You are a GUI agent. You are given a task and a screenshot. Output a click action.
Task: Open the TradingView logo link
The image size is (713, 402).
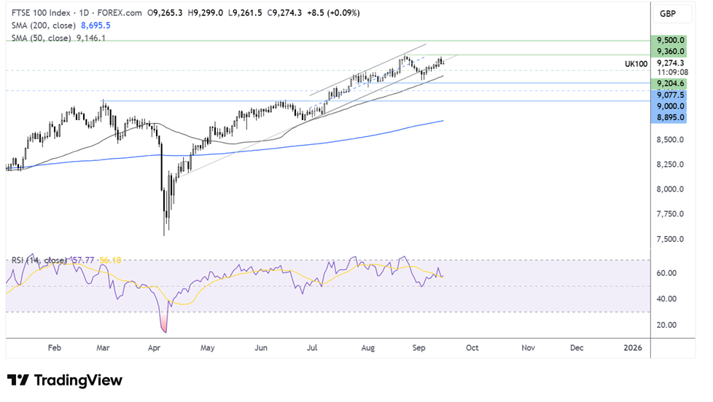pos(65,380)
